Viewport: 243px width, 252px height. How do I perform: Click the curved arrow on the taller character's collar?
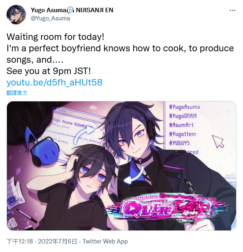pyautogui.click(x=135, y=175)
